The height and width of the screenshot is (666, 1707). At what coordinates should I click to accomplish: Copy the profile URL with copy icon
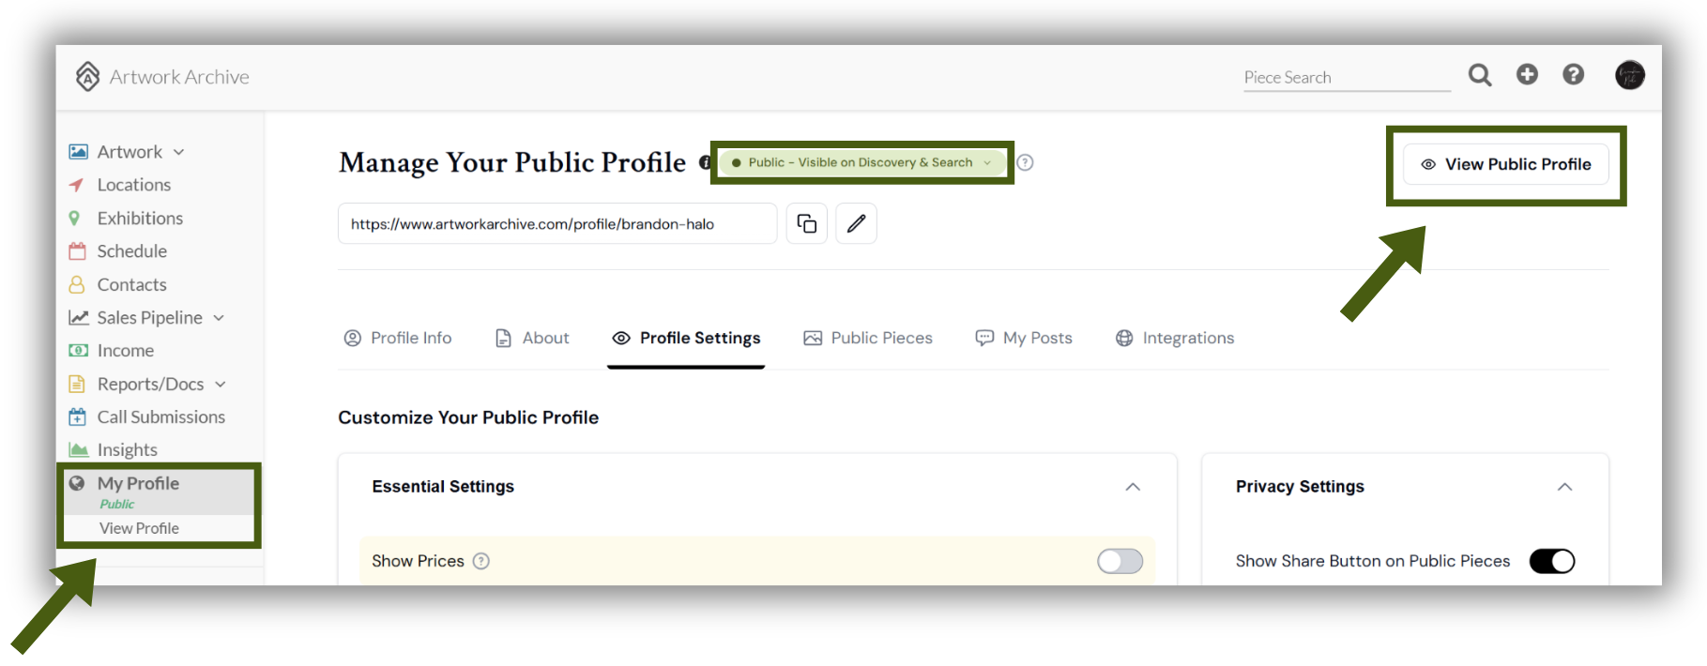pyautogui.click(x=807, y=223)
